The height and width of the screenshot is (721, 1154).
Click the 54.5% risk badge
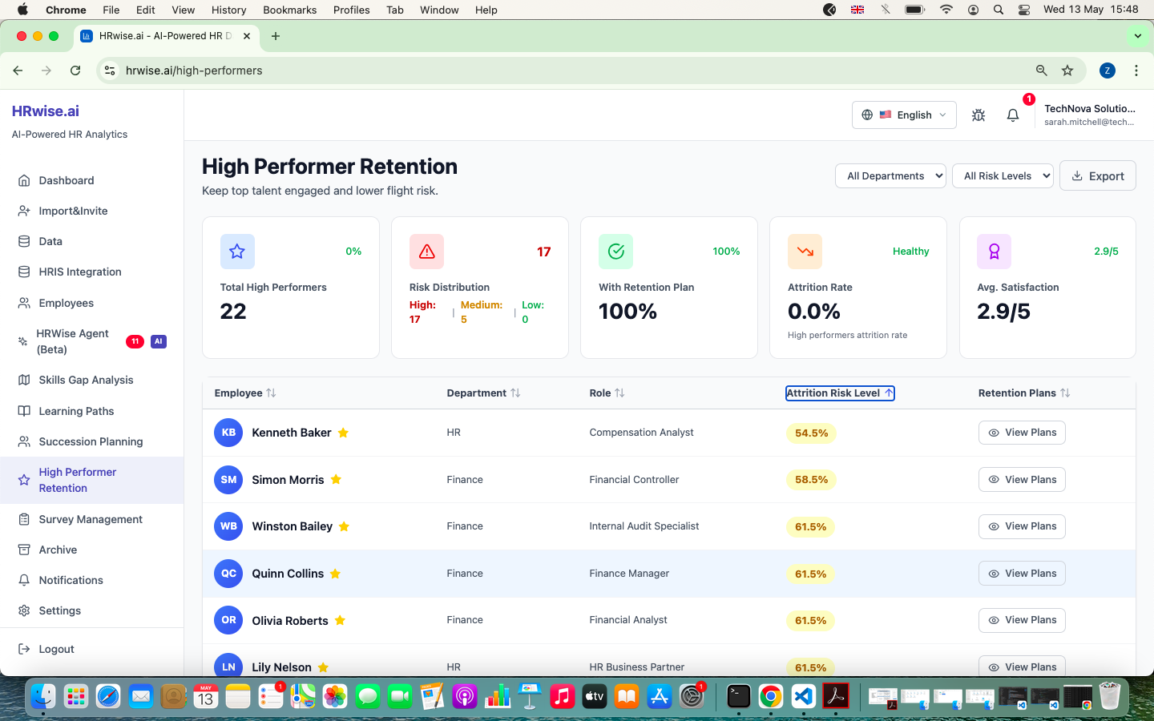click(811, 433)
